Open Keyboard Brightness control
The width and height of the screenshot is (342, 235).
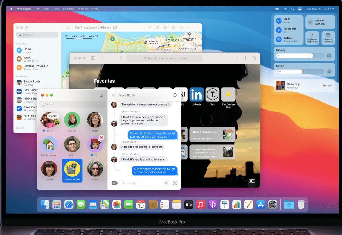coord(312,38)
